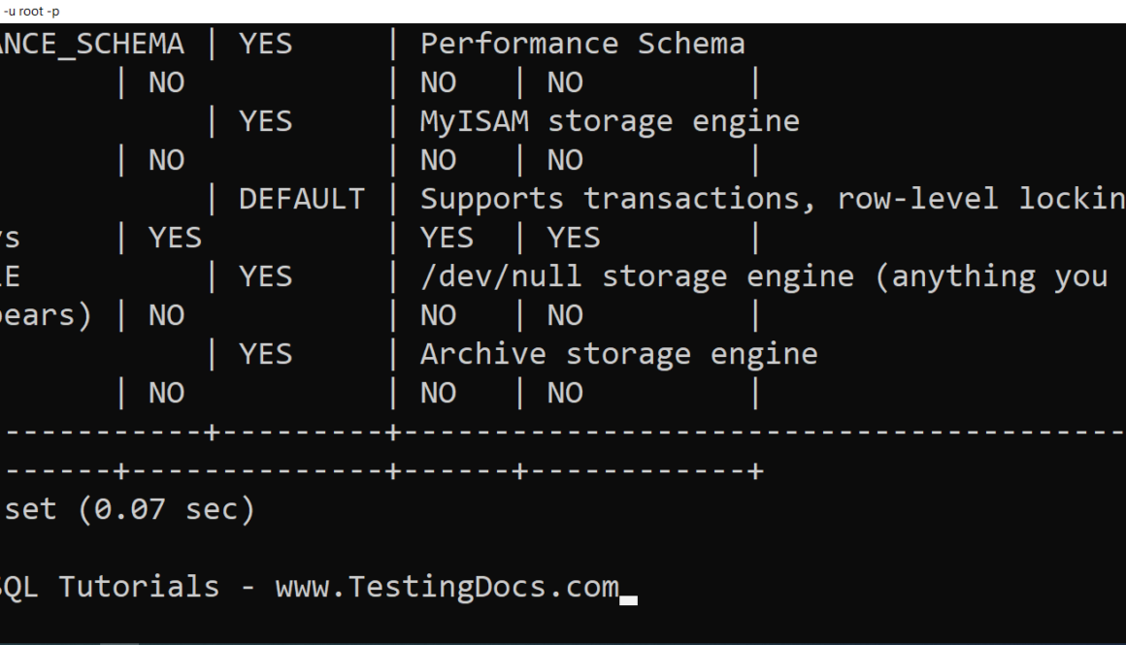1126x645 pixels.
Task: Click the word 'Supports' in the description
Action: tap(491, 199)
